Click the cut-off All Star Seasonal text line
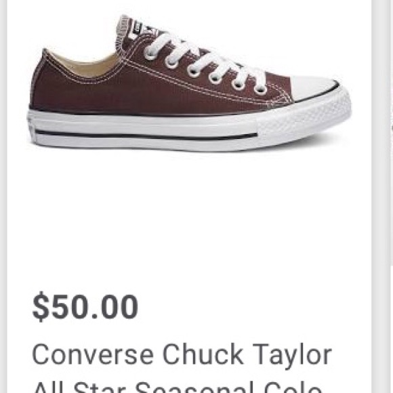 [x=178, y=387]
